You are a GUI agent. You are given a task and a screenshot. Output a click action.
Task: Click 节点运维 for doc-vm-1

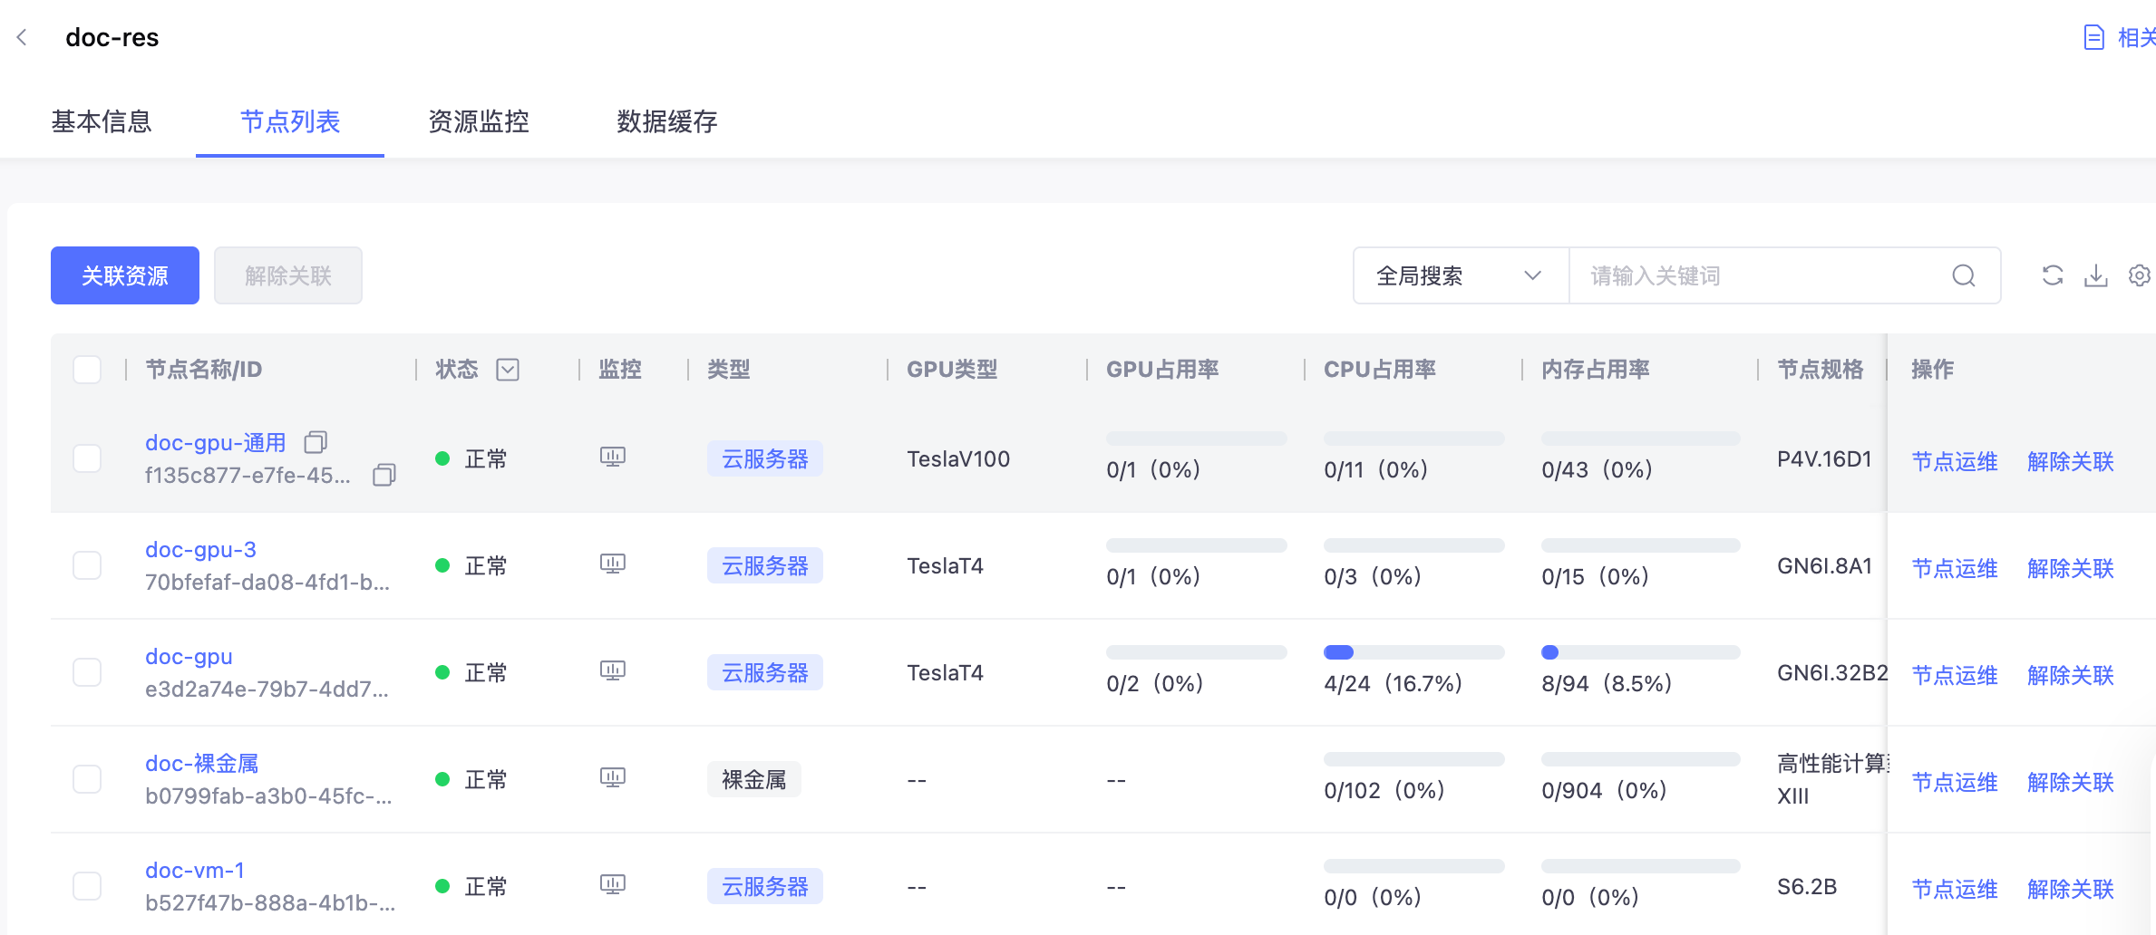(1955, 889)
